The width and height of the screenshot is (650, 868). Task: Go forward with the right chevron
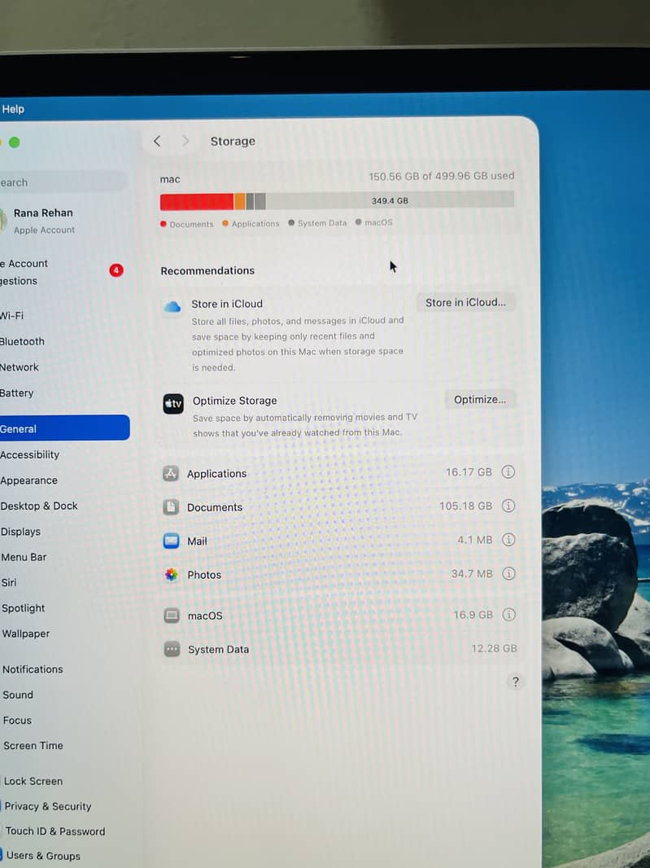(x=185, y=141)
